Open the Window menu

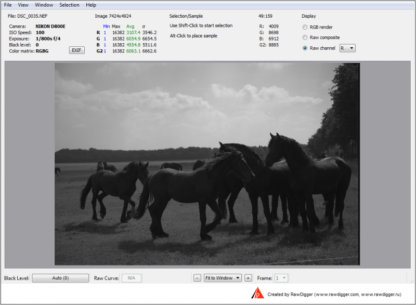click(x=44, y=5)
